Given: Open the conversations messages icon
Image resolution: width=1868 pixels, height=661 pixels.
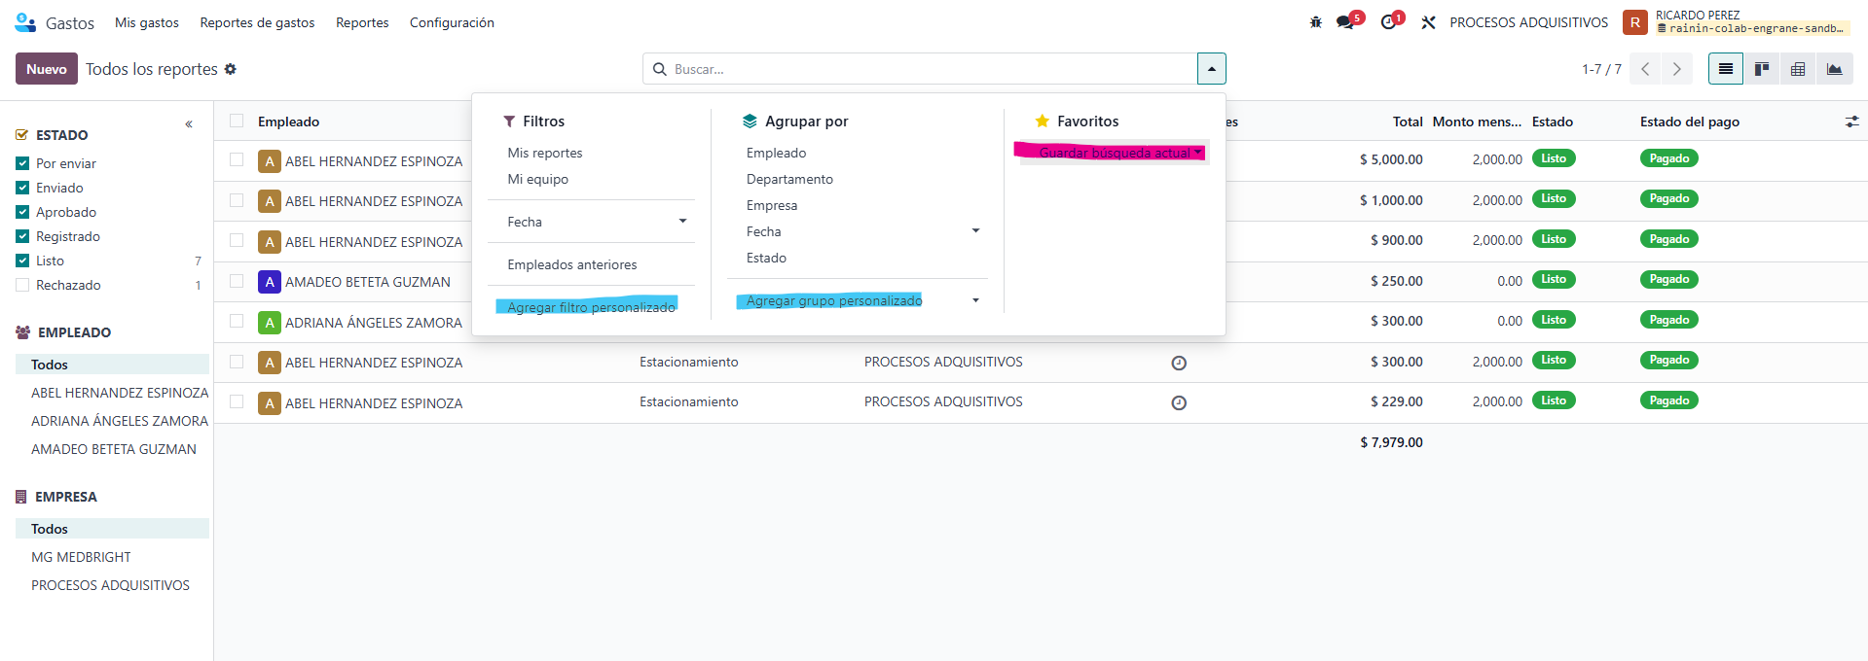Looking at the screenshot, I should pos(1346,22).
